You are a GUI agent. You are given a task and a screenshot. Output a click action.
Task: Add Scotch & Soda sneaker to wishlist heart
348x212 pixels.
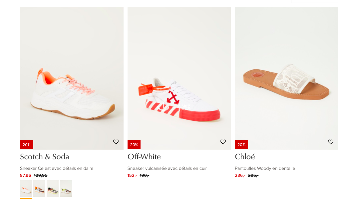tap(116, 142)
